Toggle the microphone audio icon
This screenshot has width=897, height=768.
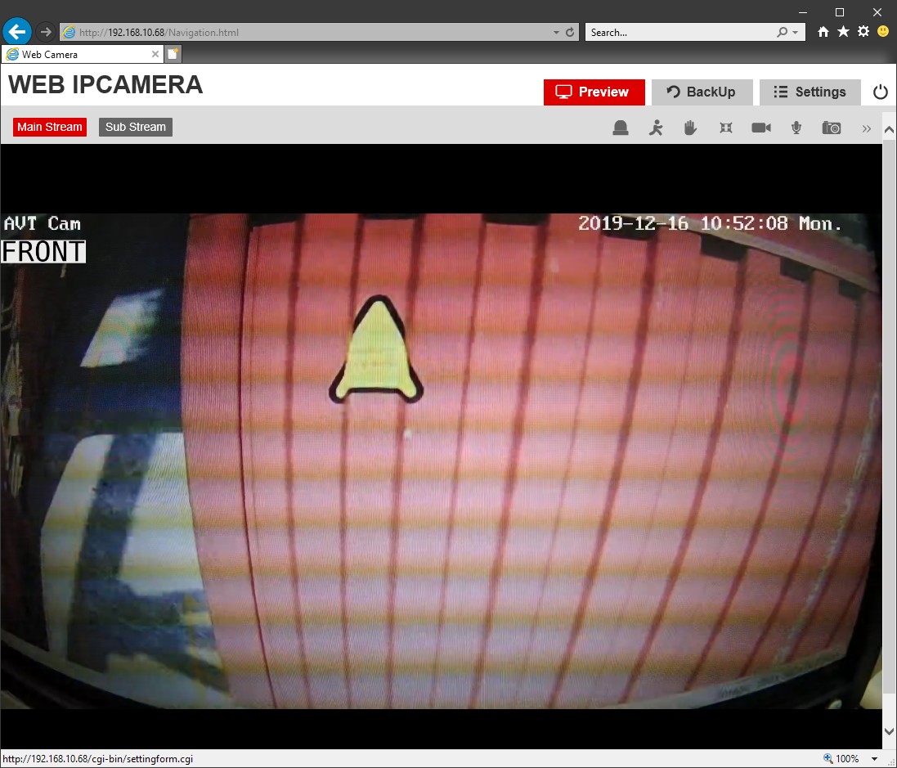tap(796, 128)
